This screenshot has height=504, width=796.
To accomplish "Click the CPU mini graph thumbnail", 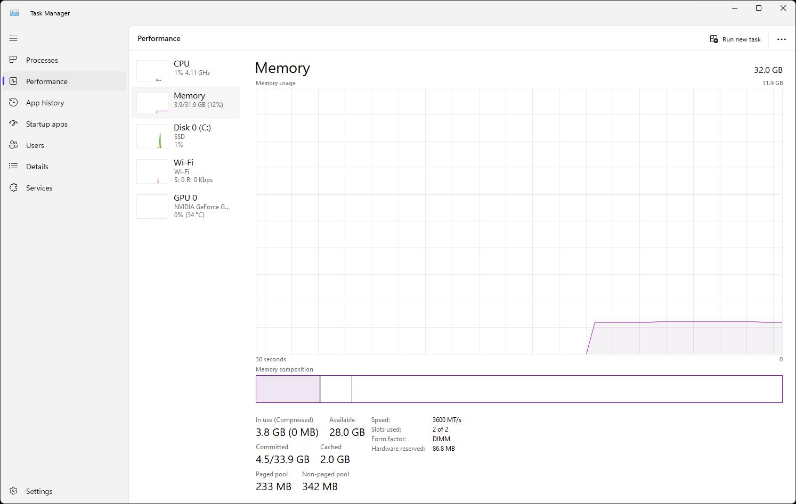I will click(x=152, y=71).
